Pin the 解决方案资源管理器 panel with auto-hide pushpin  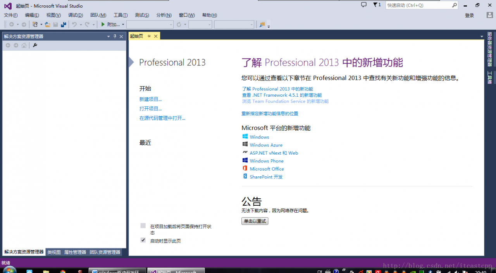(115, 36)
